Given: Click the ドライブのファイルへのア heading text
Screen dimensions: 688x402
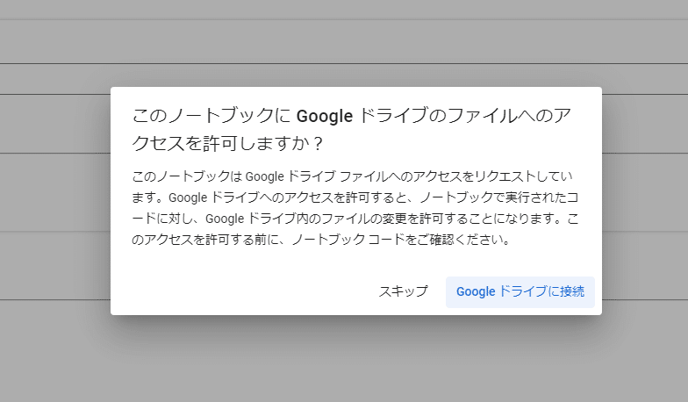Looking at the screenshot, I should [465, 116].
